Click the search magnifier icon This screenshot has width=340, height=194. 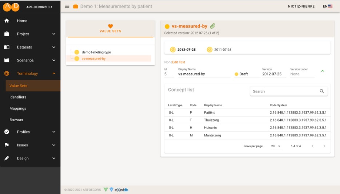point(321,91)
